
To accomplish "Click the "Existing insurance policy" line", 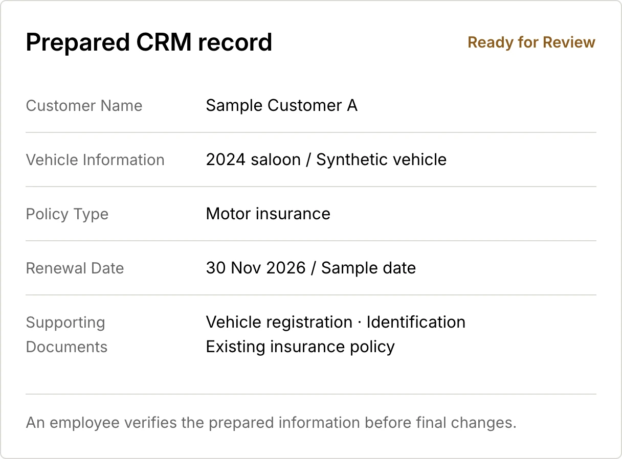I will pos(300,347).
